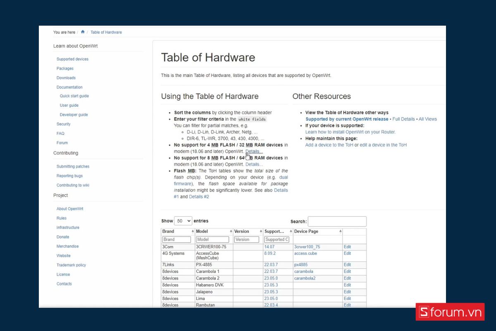Click the Brand filter field

[176, 240]
